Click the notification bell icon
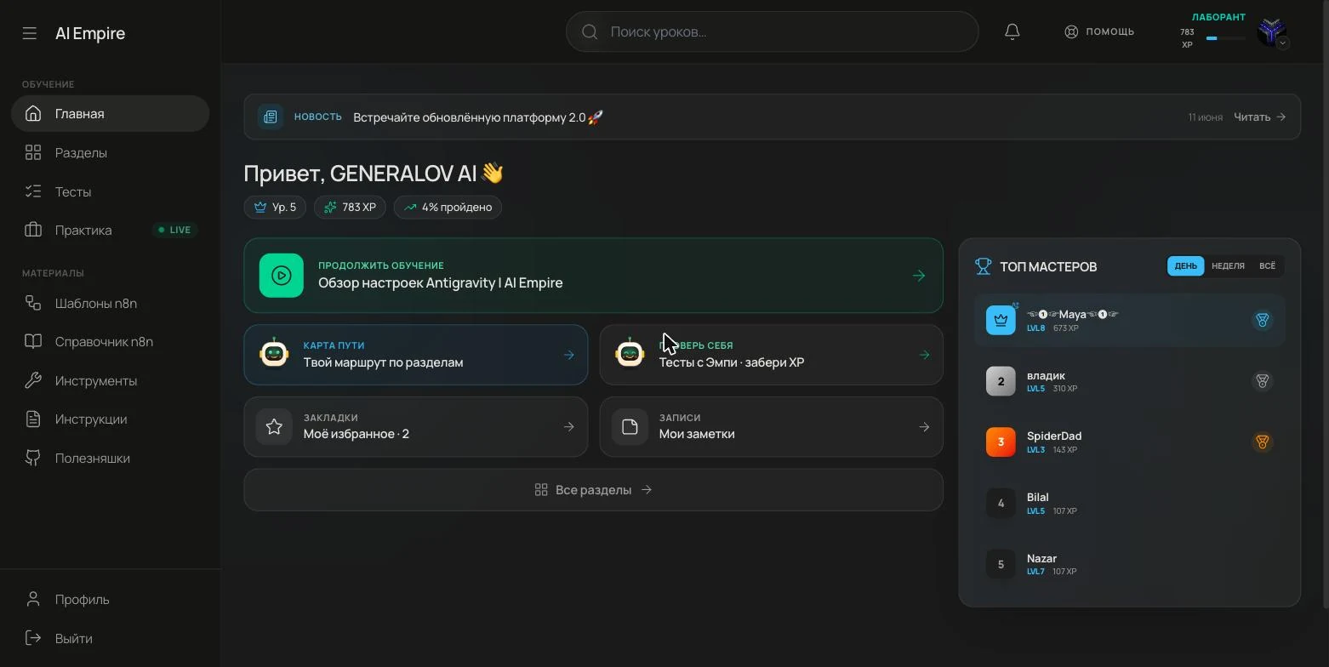 pos(1012,31)
